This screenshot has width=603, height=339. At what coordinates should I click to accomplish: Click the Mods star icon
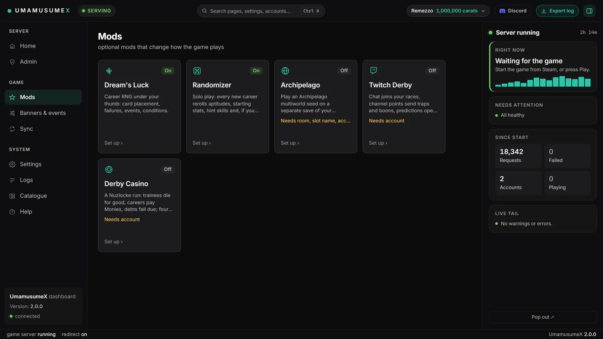(12, 97)
